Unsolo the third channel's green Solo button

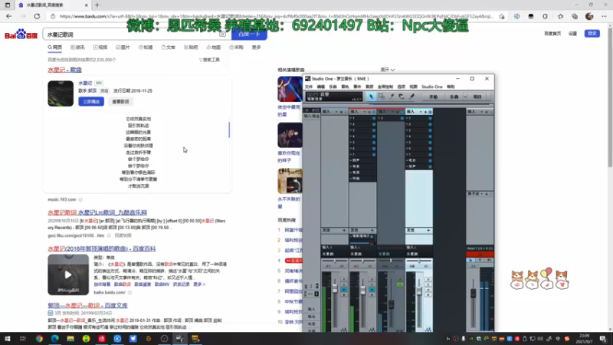399,284
